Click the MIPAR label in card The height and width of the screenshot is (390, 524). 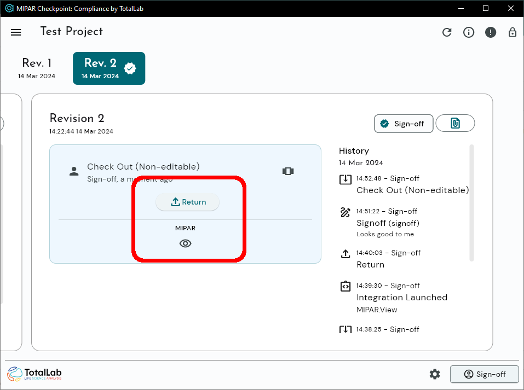[x=185, y=228]
